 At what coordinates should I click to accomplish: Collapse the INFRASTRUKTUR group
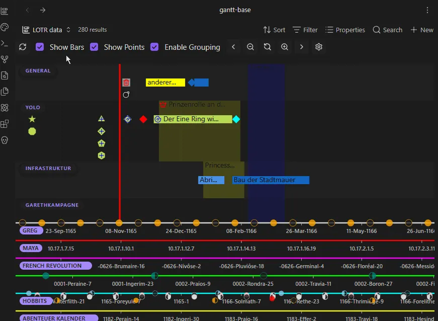coord(48,168)
